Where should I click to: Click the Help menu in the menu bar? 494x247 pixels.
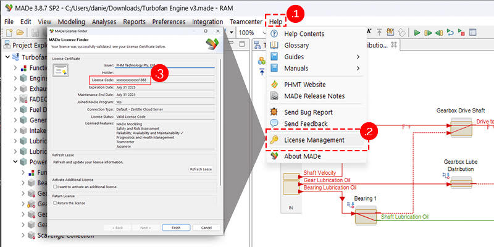click(275, 22)
